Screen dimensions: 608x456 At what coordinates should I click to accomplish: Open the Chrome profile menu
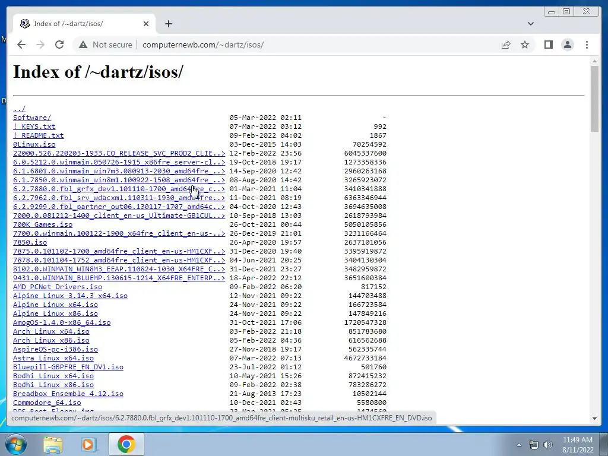click(x=567, y=45)
